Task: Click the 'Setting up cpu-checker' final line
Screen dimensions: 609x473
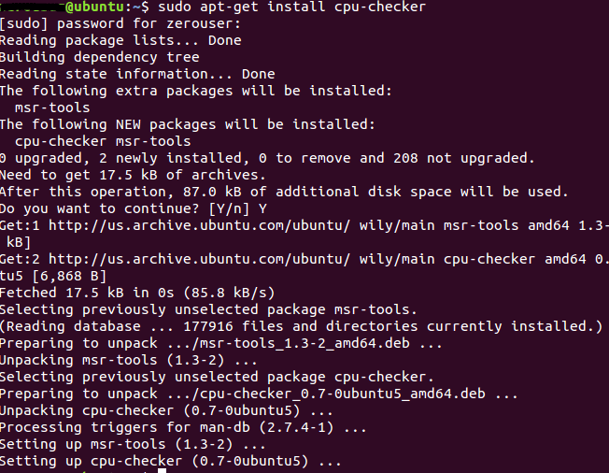Action: coord(171,462)
